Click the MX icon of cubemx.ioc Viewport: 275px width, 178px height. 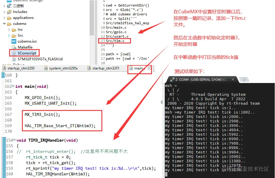pos(14,41)
